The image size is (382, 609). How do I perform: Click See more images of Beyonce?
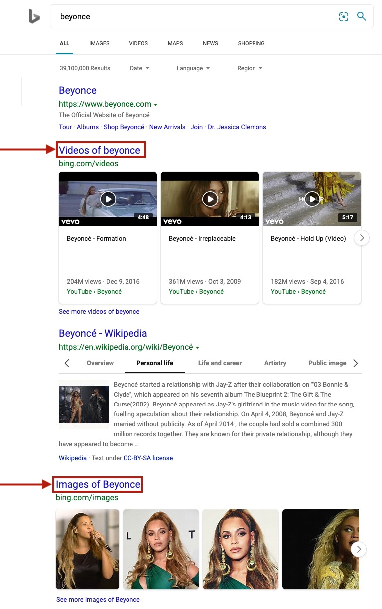[98, 599]
